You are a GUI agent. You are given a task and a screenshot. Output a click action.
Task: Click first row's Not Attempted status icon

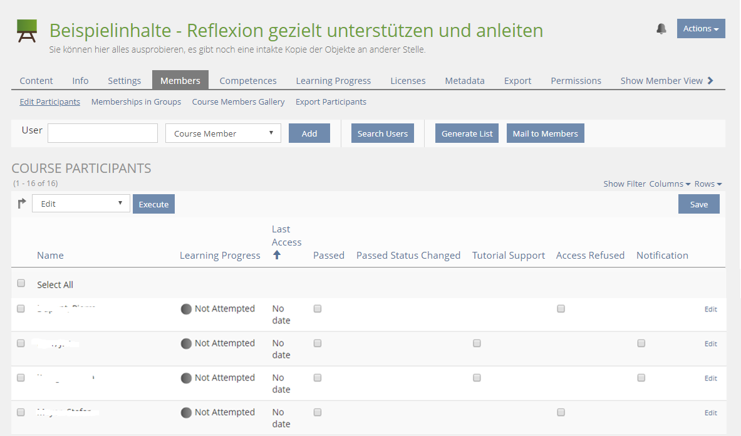tap(186, 309)
